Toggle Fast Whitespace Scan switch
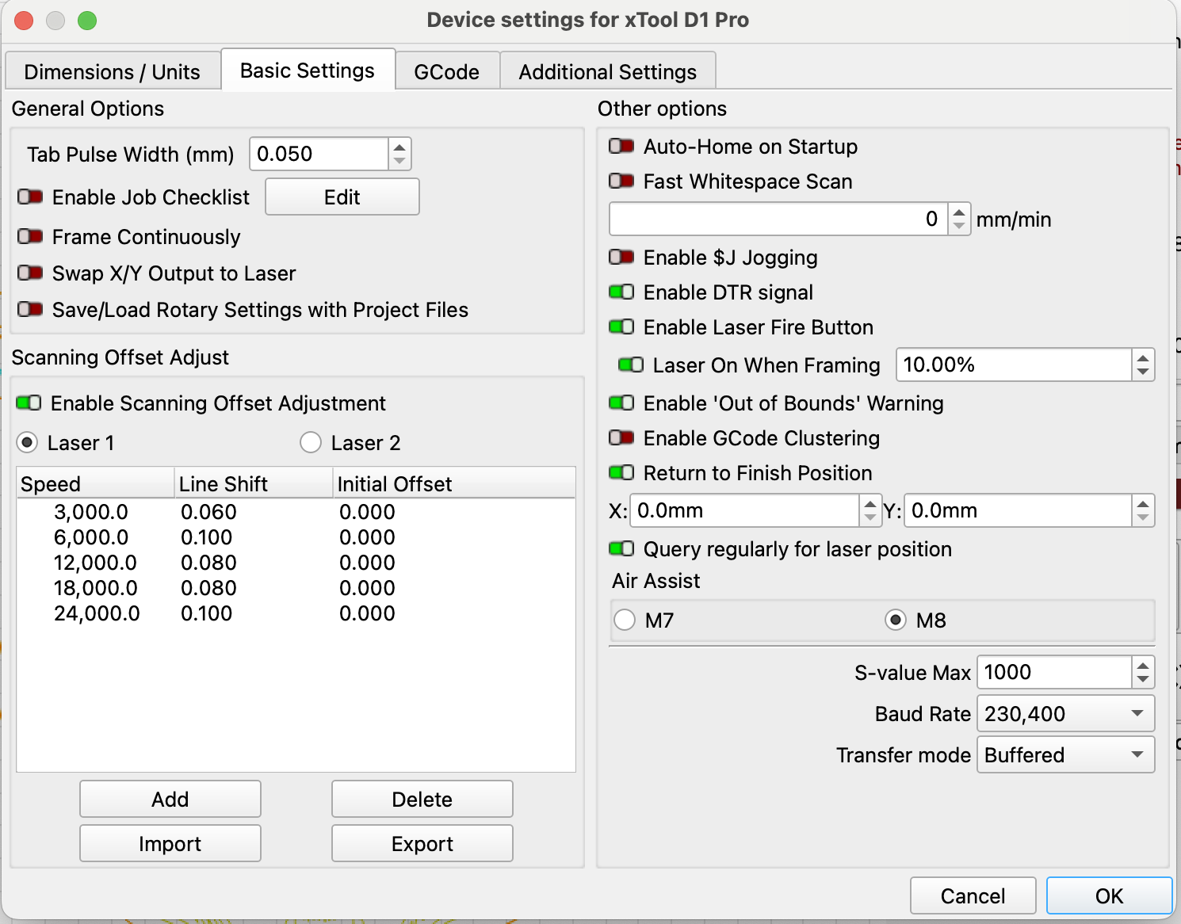This screenshot has height=924, width=1181. 621,181
